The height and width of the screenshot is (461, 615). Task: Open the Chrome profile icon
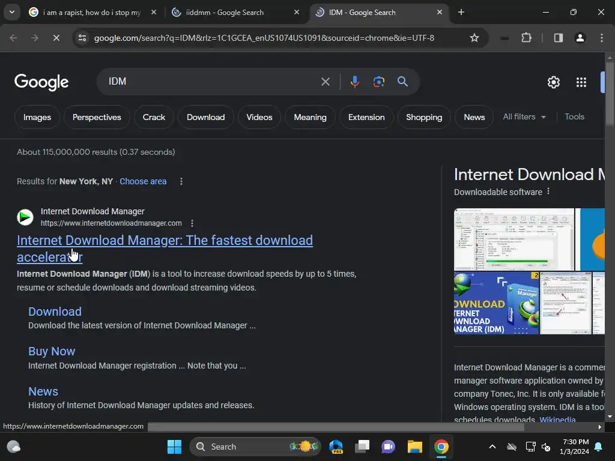[x=580, y=38]
